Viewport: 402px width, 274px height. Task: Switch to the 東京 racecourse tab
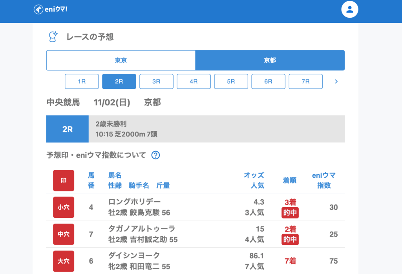click(x=121, y=60)
